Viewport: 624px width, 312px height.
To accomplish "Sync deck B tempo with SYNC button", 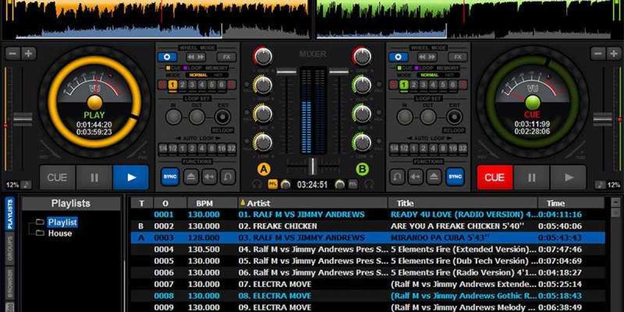I will 455,177.
